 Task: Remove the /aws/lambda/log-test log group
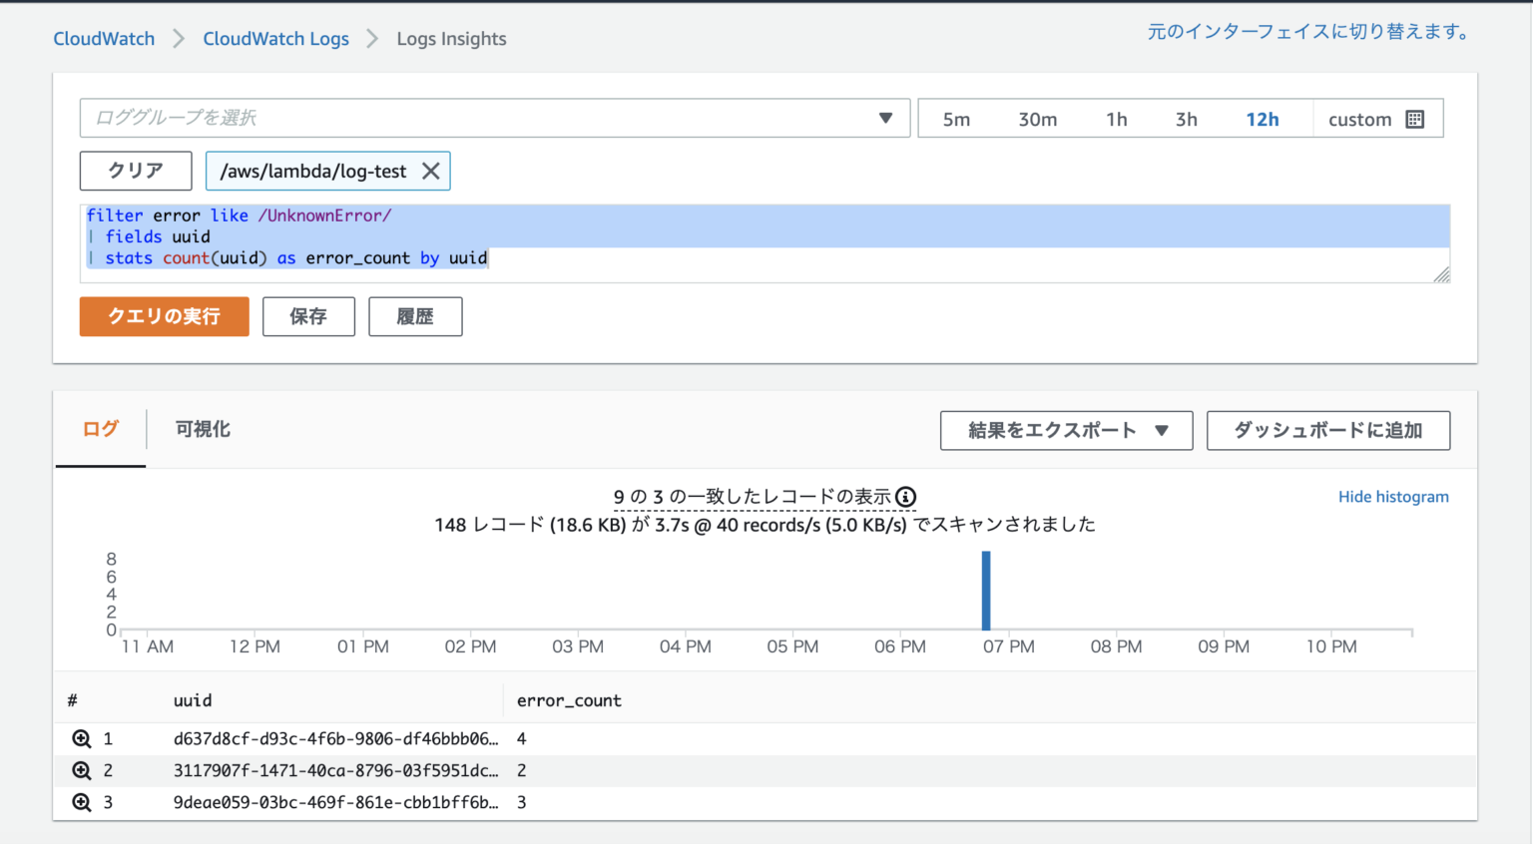click(x=431, y=171)
